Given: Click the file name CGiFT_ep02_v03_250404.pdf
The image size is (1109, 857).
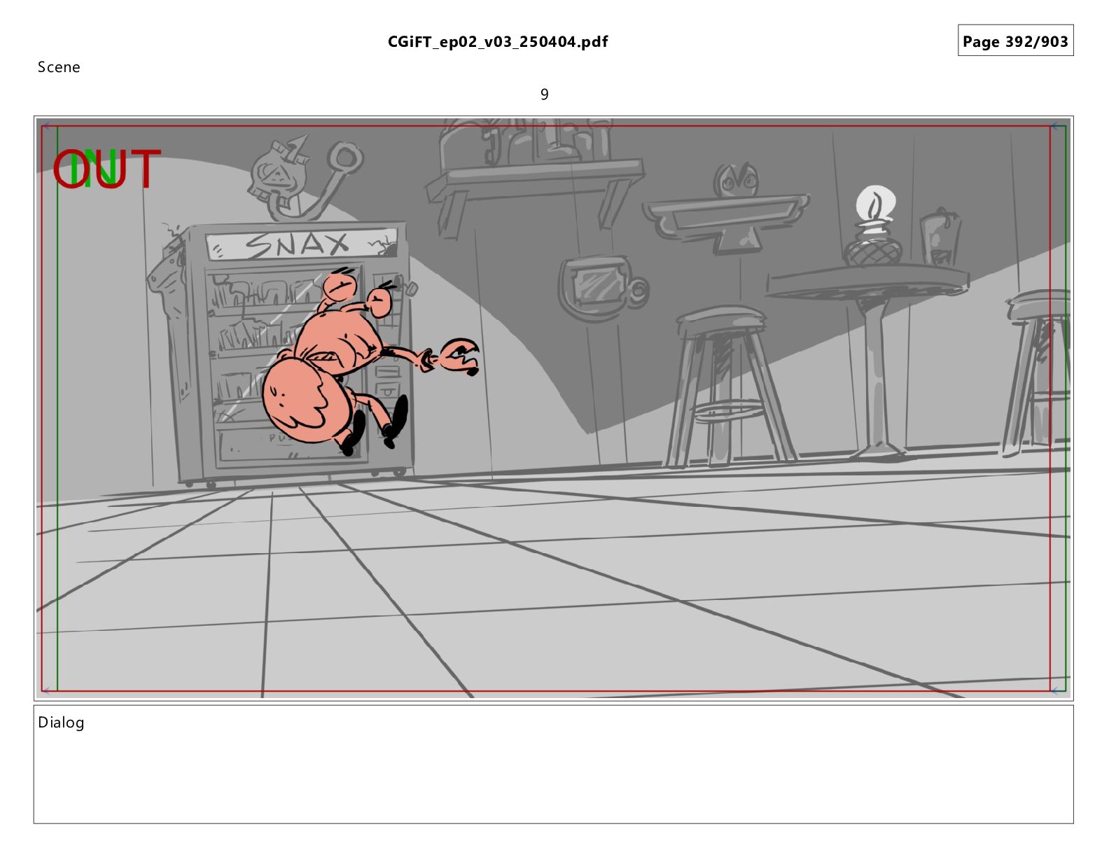Looking at the screenshot, I should (498, 42).
